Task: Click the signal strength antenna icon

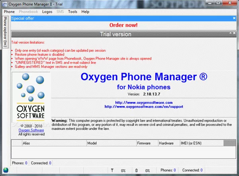Action: click(112, 170)
